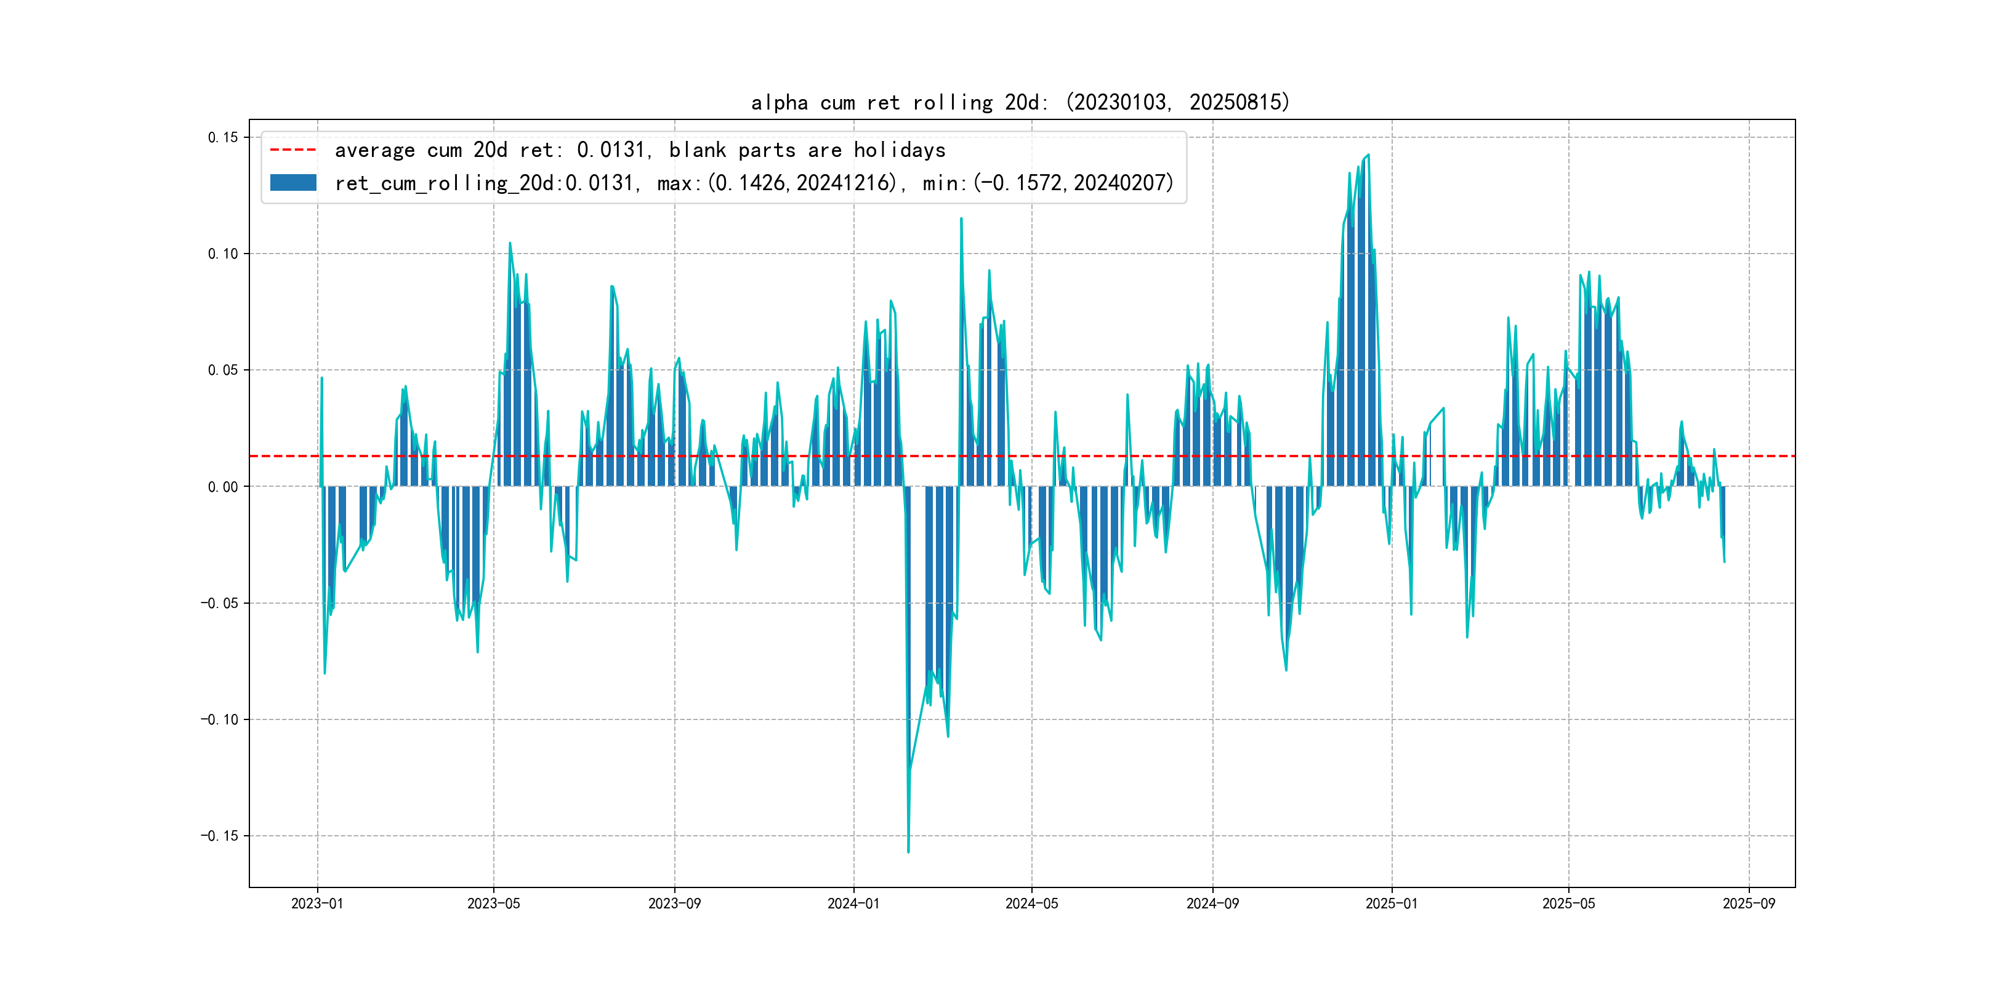This screenshot has height=997, width=1995.
Task: Click the chart title text
Action: [1020, 102]
